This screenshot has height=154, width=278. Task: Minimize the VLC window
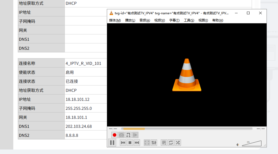(236, 13)
